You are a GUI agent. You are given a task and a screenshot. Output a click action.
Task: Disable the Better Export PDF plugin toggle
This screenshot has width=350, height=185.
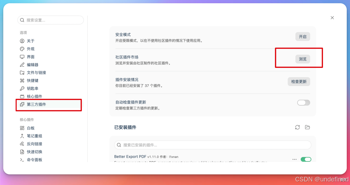click(306, 159)
